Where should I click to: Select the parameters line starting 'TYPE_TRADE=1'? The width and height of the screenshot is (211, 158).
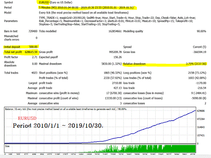(117, 18)
